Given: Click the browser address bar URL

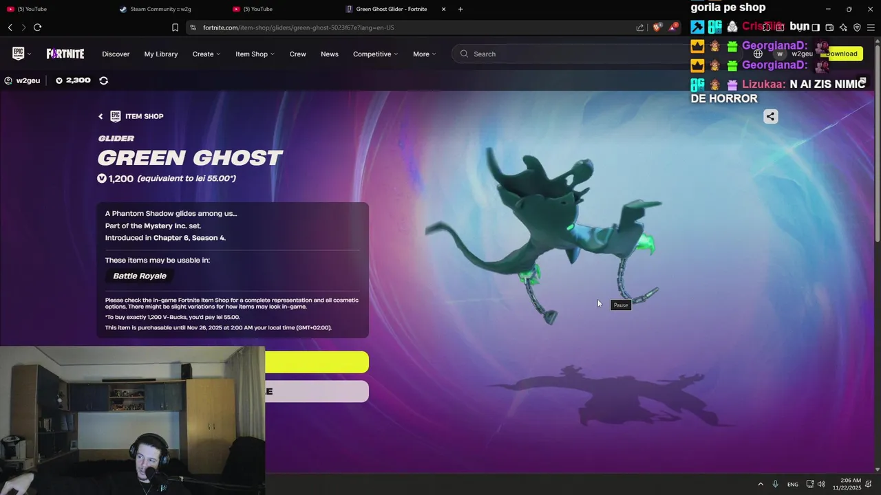Looking at the screenshot, I should tap(299, 27).
